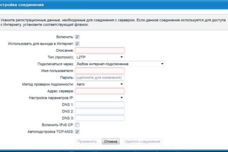Focus the 'DNS 2' input field
Image resolution: width=228 pixels, height=152 pixels.
click(x=100, y=111)
